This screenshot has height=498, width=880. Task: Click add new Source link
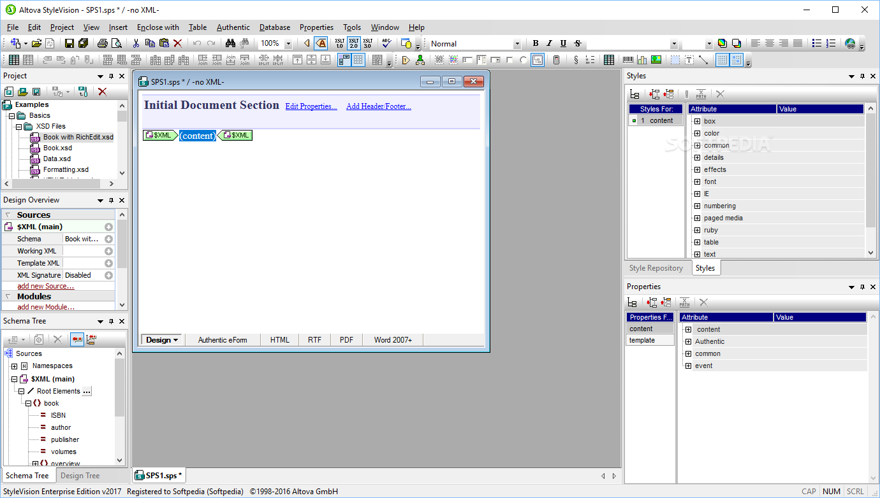point(45,286)
